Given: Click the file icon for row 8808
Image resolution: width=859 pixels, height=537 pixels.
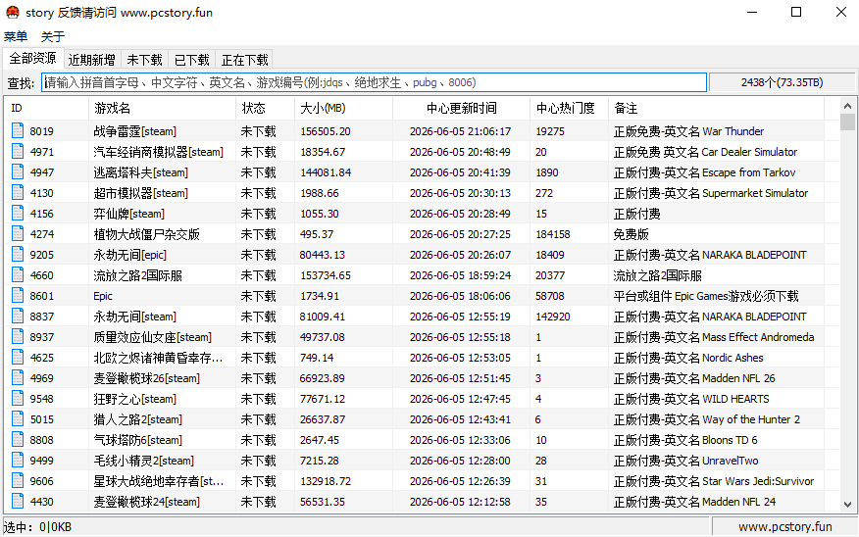Looking at the screenshot, I should pos(18,440).
